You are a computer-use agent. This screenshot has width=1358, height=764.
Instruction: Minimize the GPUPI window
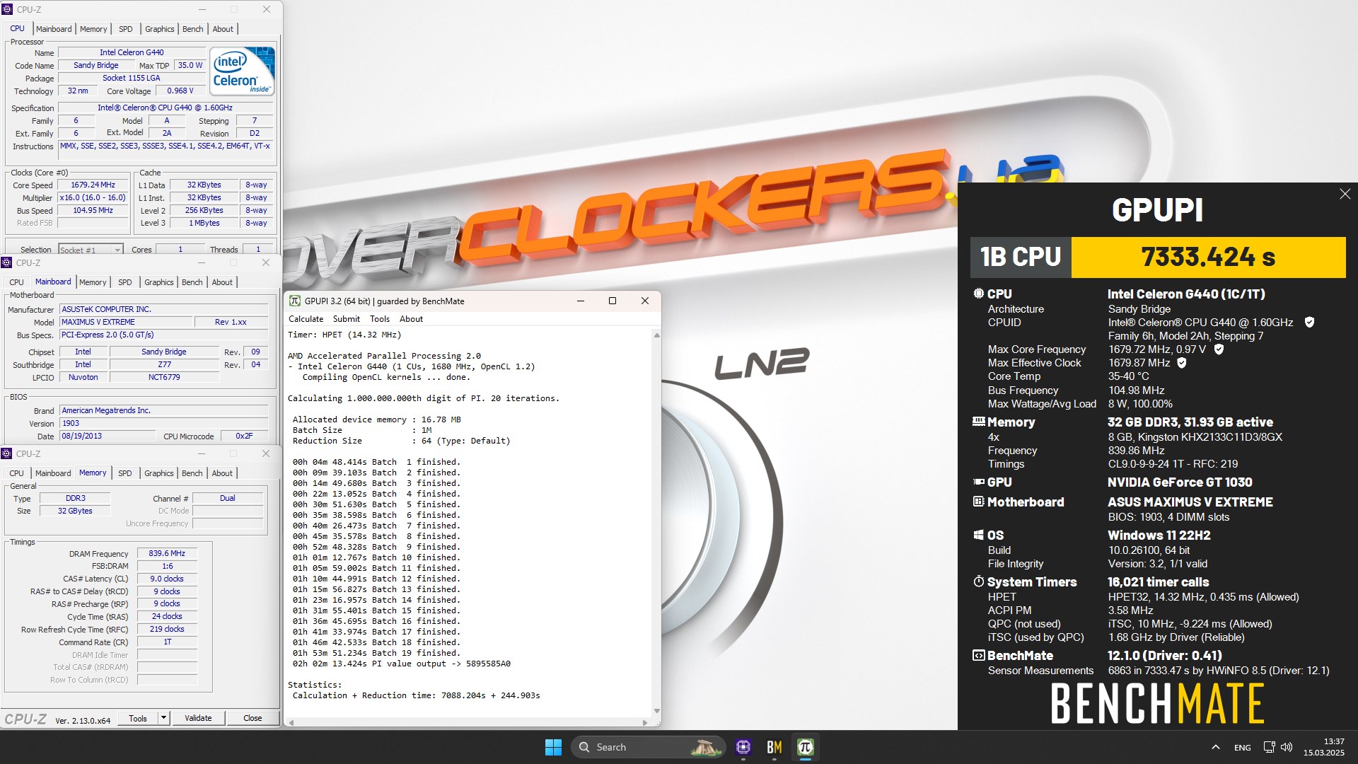pos(581,301)
